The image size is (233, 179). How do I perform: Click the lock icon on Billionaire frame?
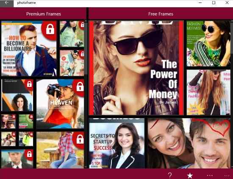(x=50, y=29)
